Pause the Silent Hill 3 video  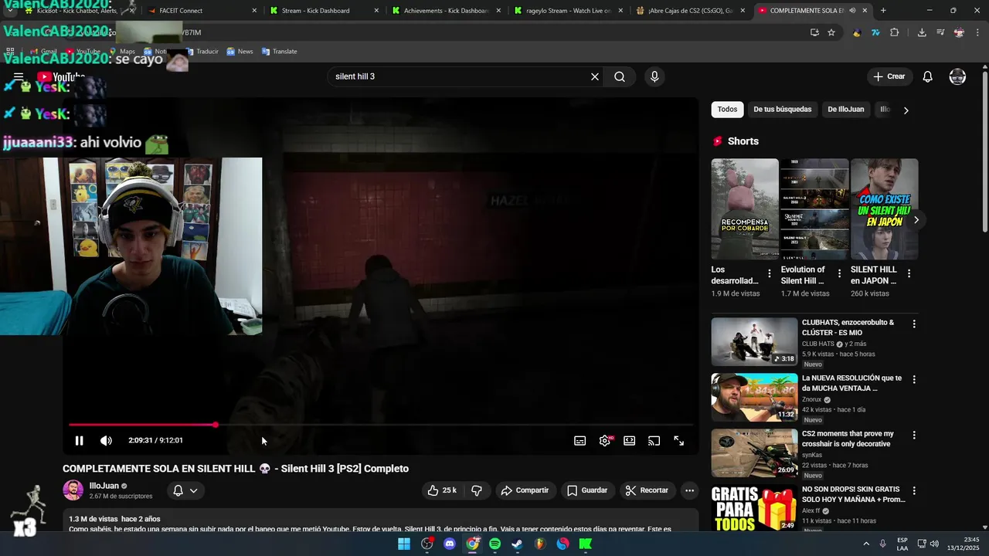pos(79,441)
